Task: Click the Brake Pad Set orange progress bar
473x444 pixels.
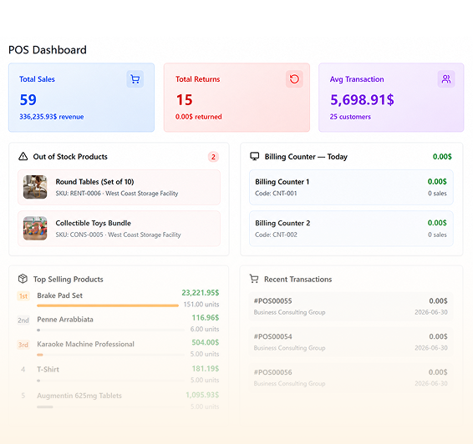Action: pos(108,305)
